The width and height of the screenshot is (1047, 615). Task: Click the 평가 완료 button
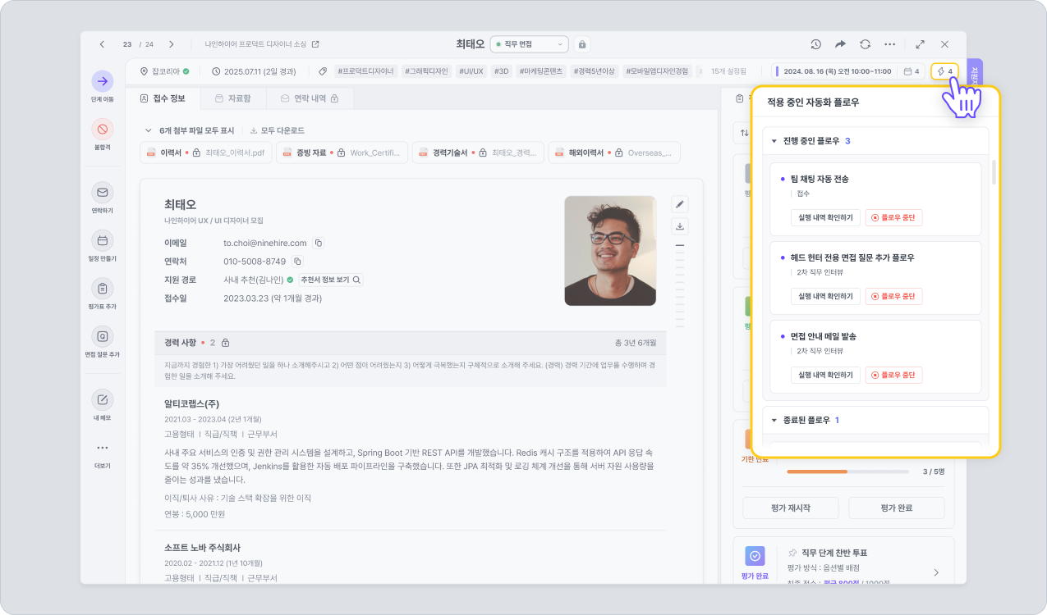click(896, 508)
